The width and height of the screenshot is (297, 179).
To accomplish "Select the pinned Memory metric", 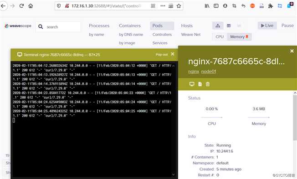I will (x=239, y=37).
